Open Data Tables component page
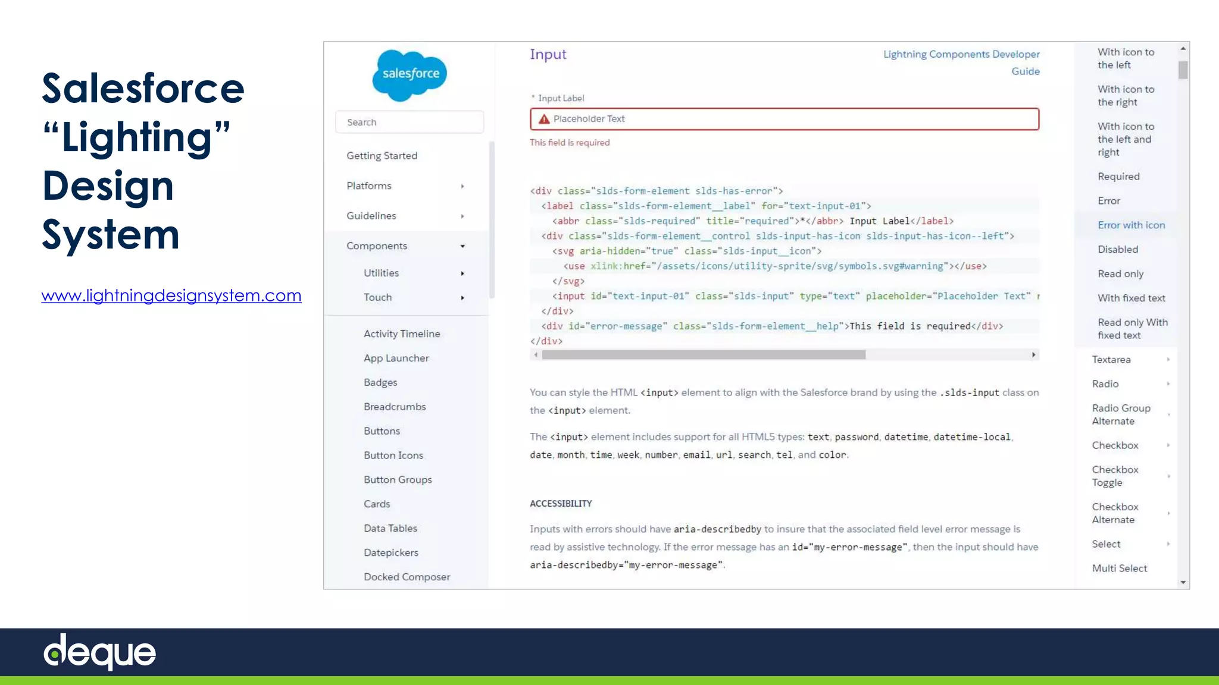1219x685 pixels. [390, 529]
